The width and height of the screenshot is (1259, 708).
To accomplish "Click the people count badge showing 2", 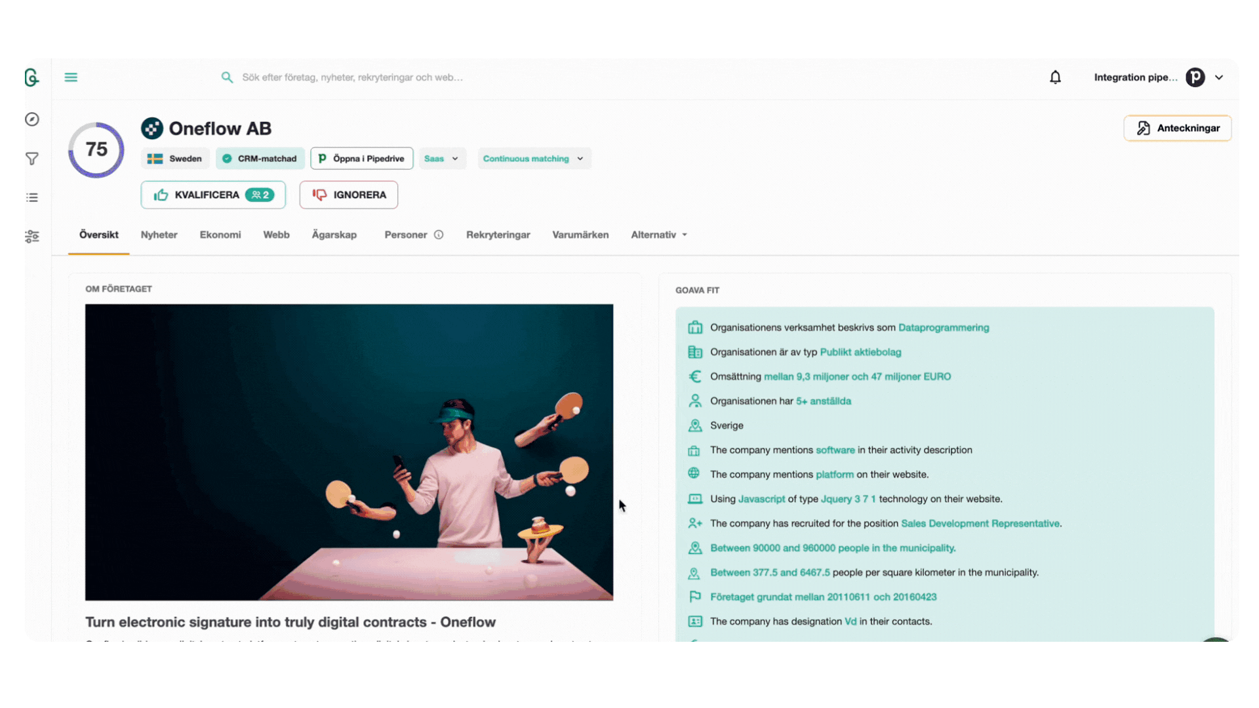I will [x=260, y=195].
